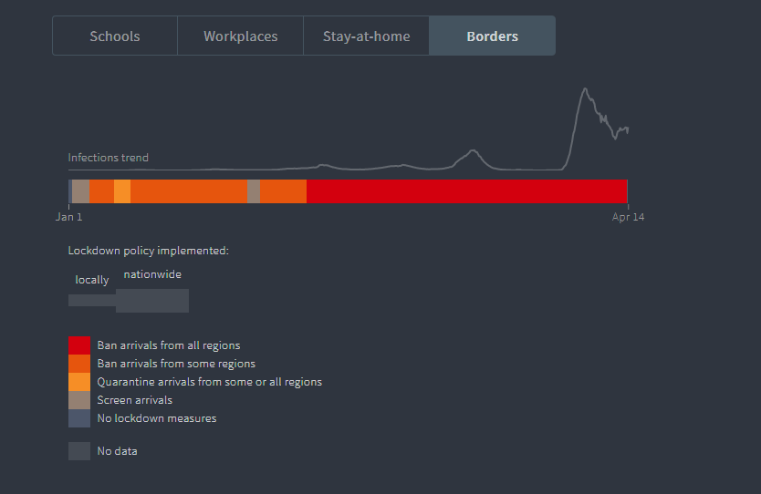Screen dimensions: 761x494
Task: Click the active Borders tab
Action: coord(492,36)
